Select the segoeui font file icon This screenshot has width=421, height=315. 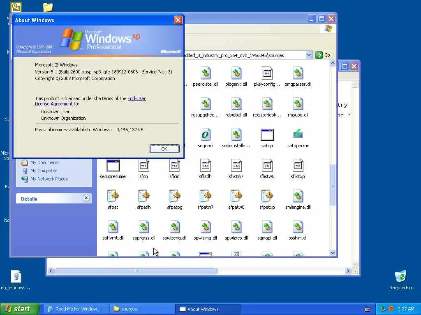pyautogui.click(x=206, y=135)
